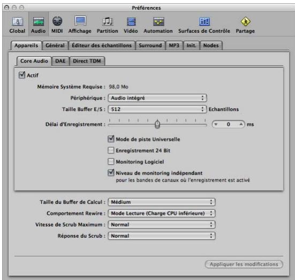Click the recording delay ms value field

coord(229,124)
